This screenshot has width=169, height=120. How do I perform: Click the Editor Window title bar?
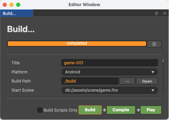[x=84, y=5]
